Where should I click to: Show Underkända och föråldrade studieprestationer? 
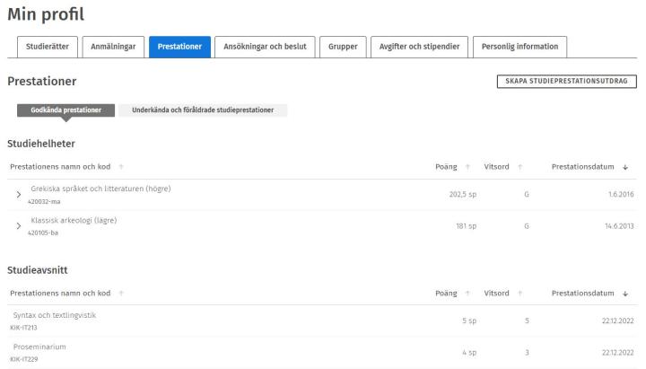203,110
